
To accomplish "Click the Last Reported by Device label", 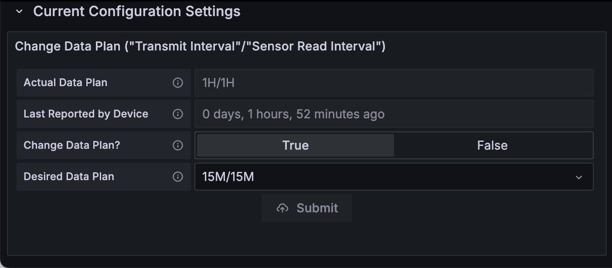I will (86, 114).
